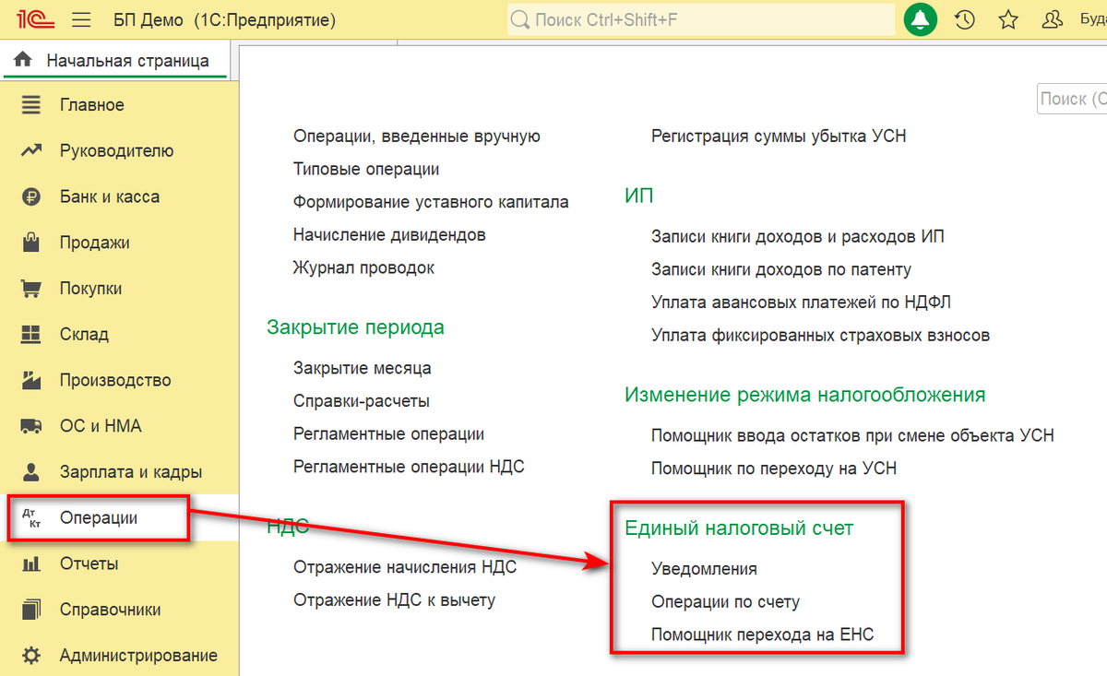Open Операции, введенные вручную
Viewport: 1107px width, 676px height.
(417, 136)
